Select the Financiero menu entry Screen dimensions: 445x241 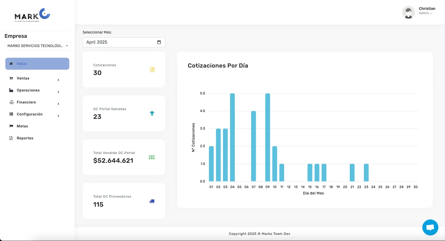[x=26, y=102]
